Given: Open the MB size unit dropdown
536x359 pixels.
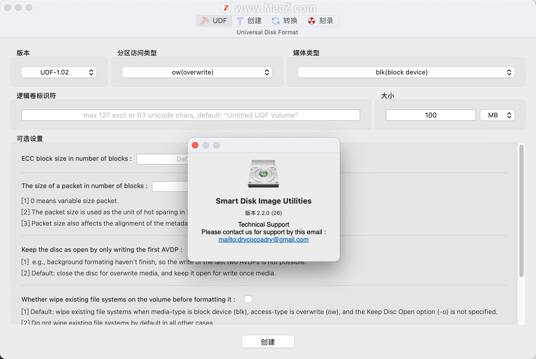Looking at the screenshot, I should click(497, 115).
